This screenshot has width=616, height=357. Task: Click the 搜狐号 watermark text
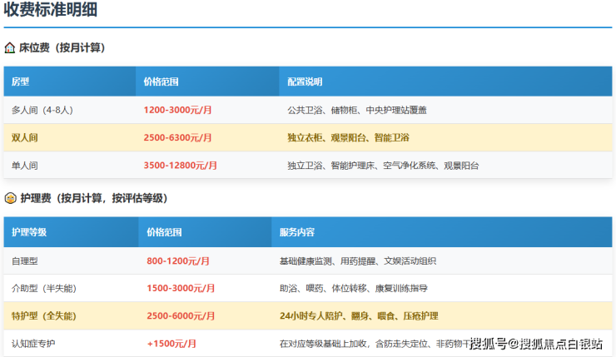click(x=488, y=344)
